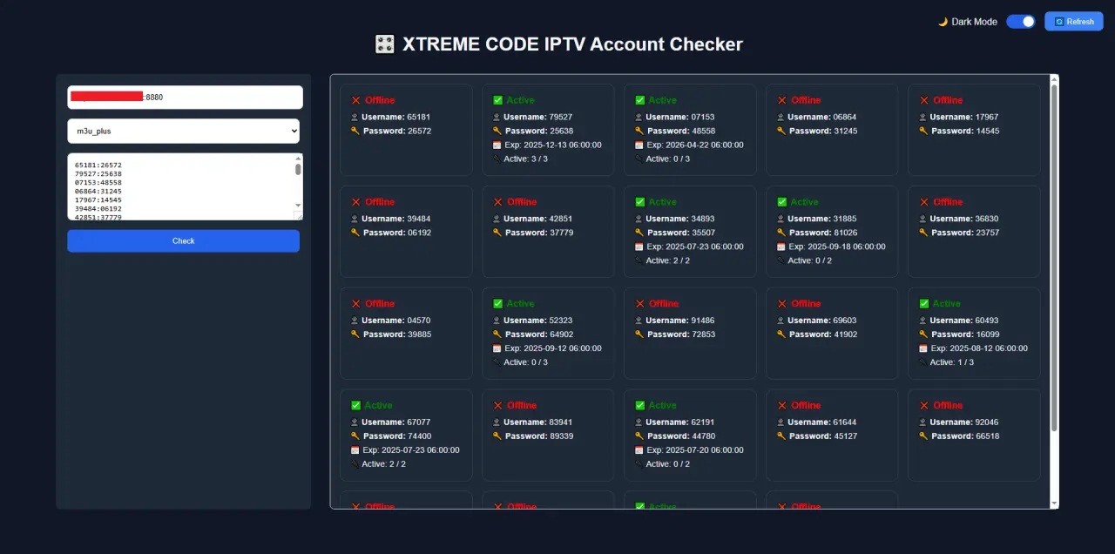
Task: Click the text Exp: 2025-09-12 06:00:00
Action: 552,348
